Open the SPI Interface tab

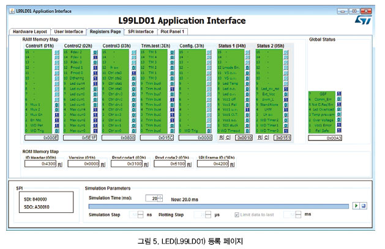point(141,32)
